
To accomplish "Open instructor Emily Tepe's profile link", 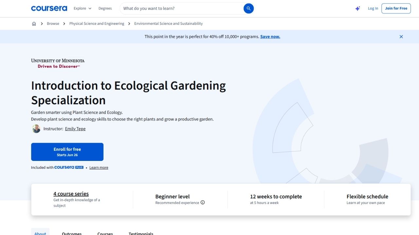I will click(75, 129).
